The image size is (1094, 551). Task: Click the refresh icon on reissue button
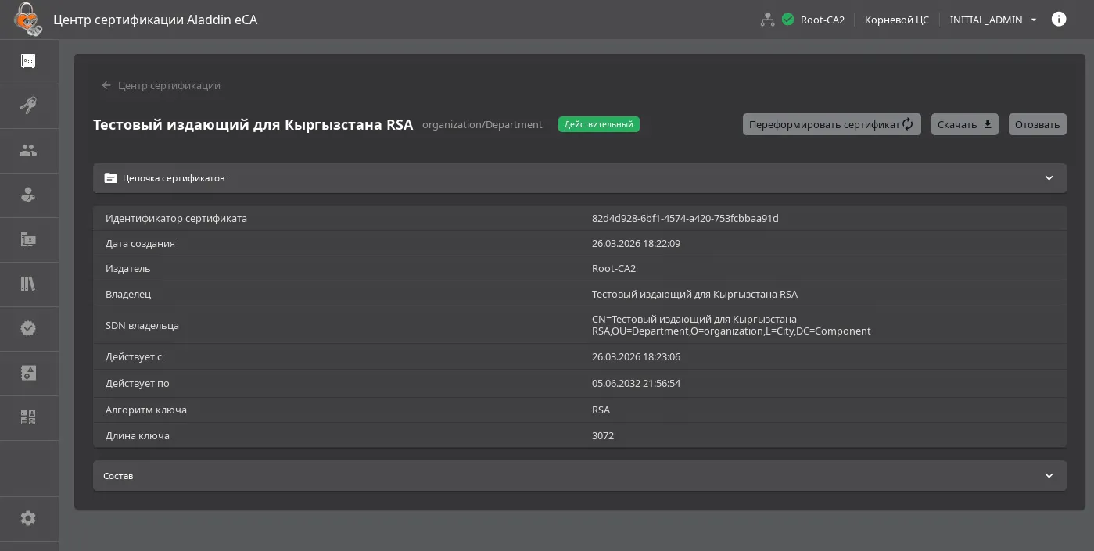[908, 124]
